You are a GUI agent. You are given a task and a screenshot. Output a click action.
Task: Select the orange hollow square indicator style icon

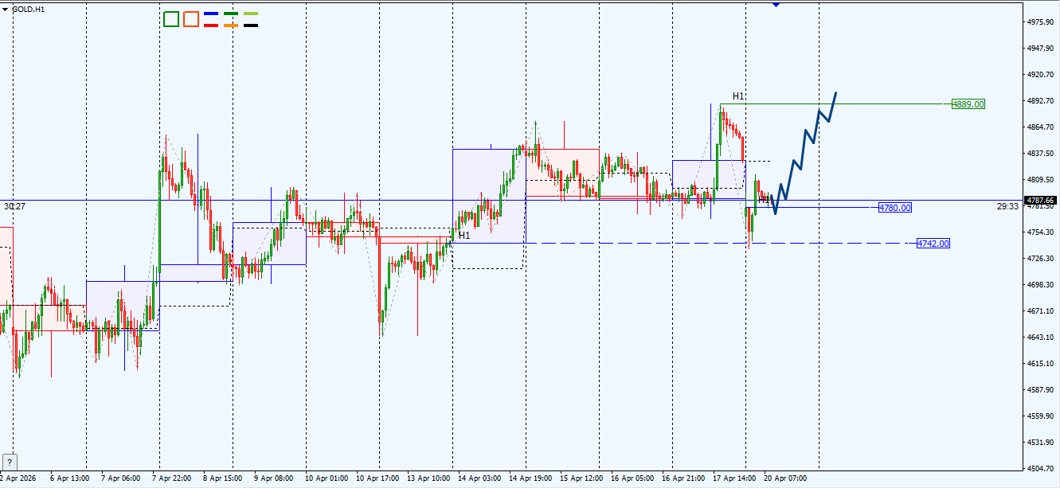click(191, 19)
